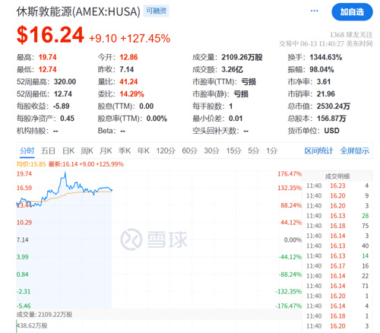Click the 总市值 value 2530.24万
The width and height of the screenshot is (380, 333).
(x=334, y=106)
